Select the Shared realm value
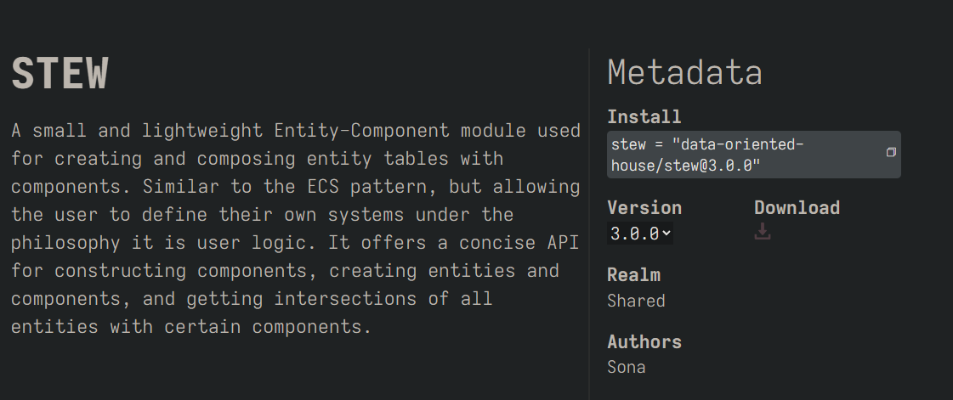The width and height of the screenshot is (953, 400). coord(636,301)
